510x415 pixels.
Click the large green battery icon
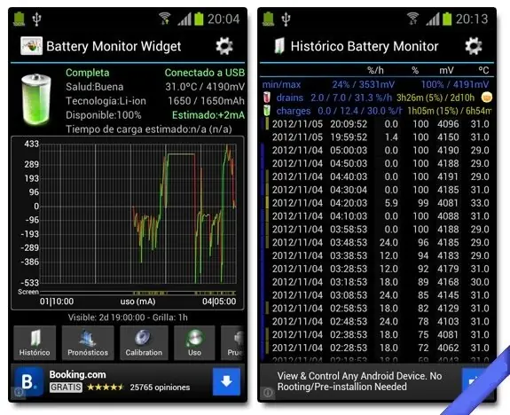point(35,99)
